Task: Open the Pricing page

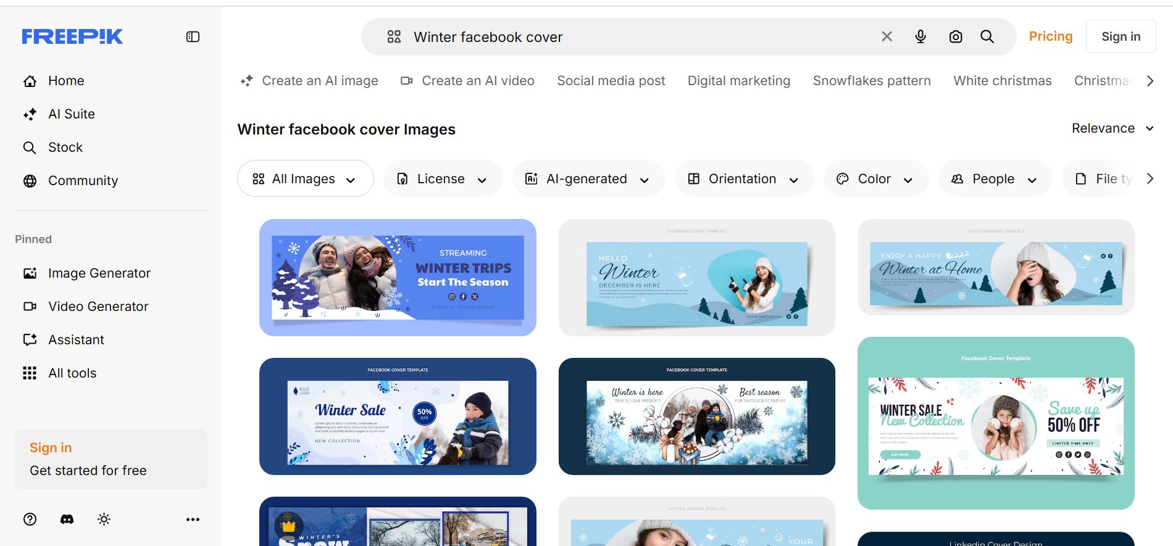Action: tap(1050, 36)
